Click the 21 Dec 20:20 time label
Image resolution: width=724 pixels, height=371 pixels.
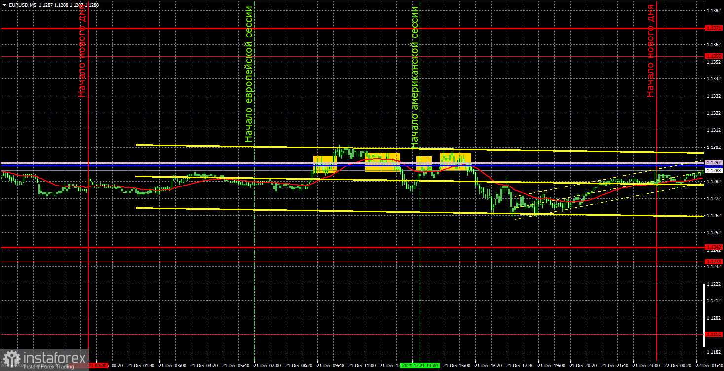click(584, 366)
